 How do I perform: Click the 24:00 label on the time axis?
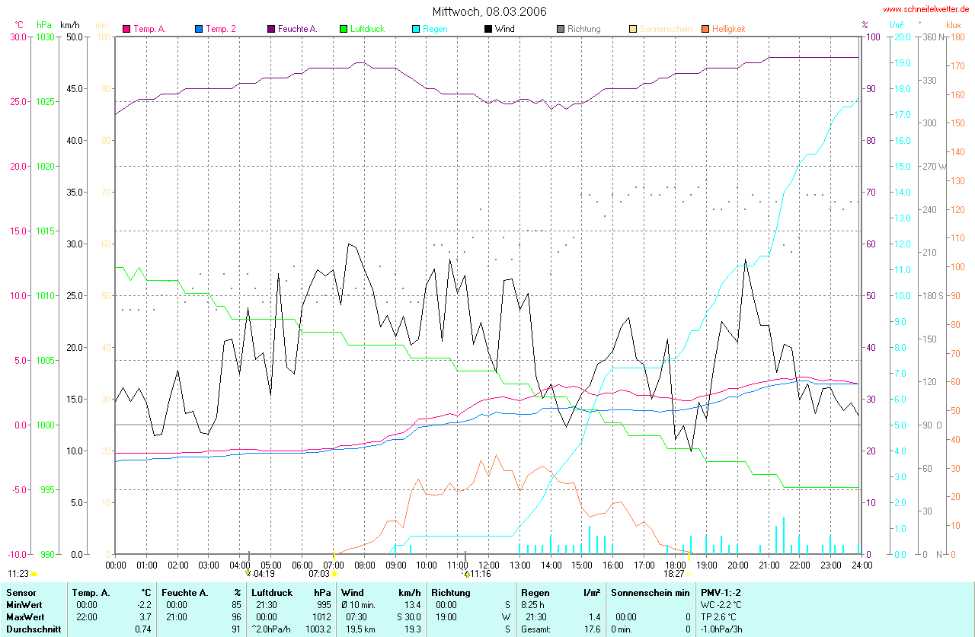click(862, 565)
